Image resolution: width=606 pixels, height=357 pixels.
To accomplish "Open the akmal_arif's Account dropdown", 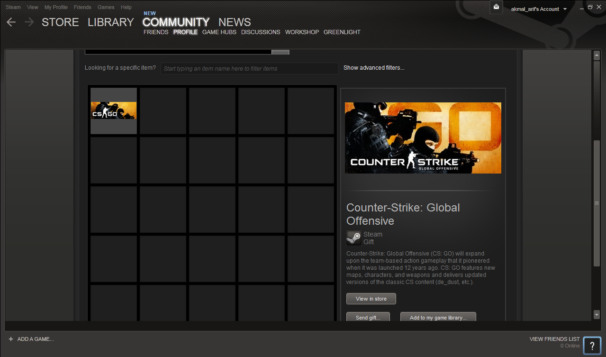I will (539, 9).
